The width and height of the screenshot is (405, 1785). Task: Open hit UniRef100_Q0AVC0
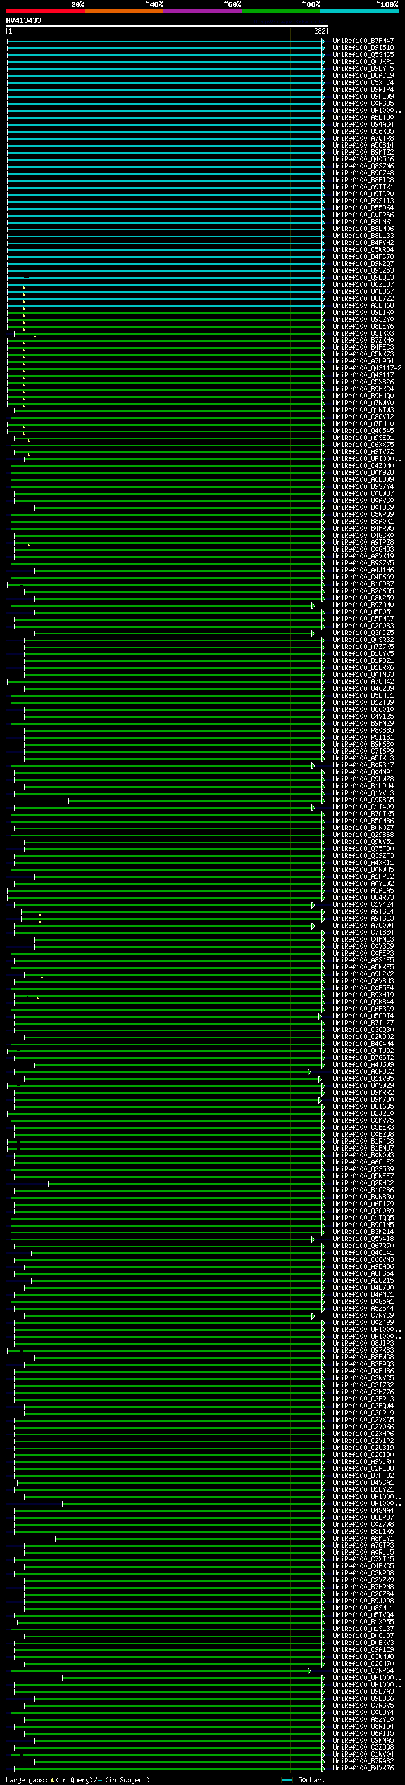pos(363,500)
